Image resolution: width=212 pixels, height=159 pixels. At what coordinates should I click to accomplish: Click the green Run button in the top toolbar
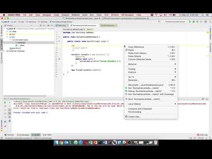190,22
